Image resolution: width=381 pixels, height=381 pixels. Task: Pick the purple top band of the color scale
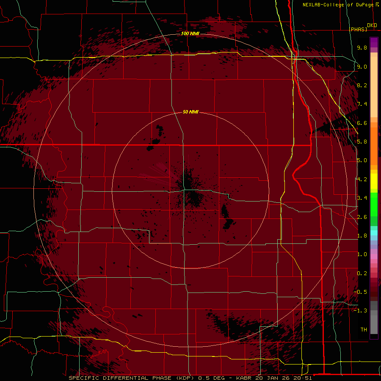pyautogui.click(x=374, y=42)
